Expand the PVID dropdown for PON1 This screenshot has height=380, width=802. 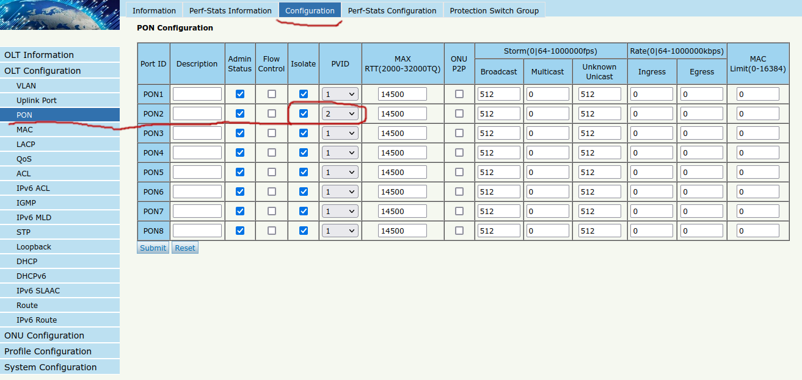click(x=340, y=94)
